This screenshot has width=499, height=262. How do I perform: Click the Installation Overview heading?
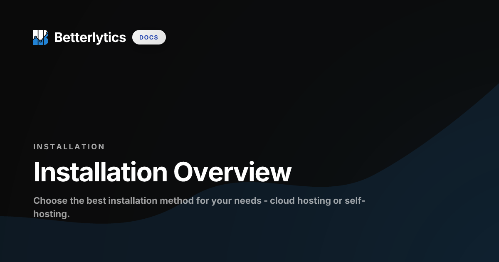click(x=163, y=172)
